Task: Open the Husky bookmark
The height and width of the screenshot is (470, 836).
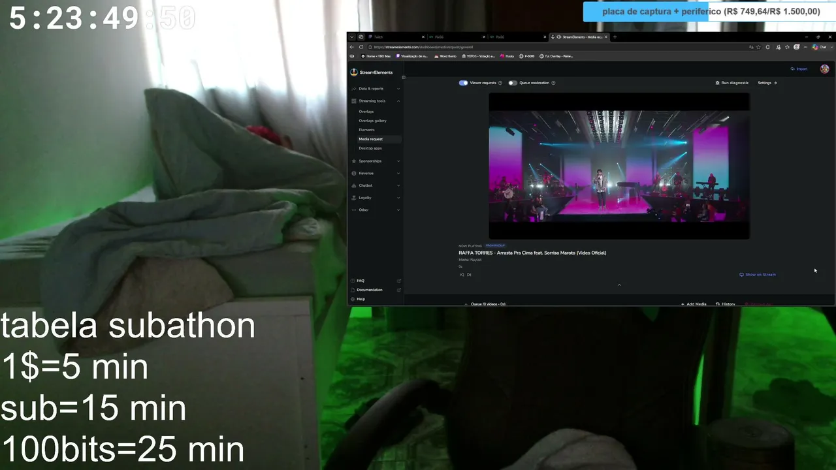Action: point(507,56)
